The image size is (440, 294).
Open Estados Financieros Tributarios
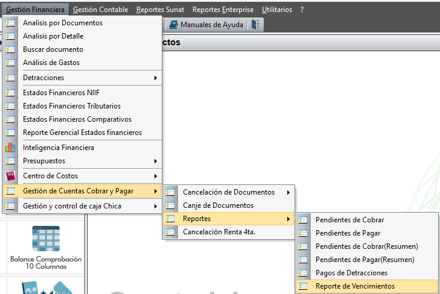(x=82, y=106)
